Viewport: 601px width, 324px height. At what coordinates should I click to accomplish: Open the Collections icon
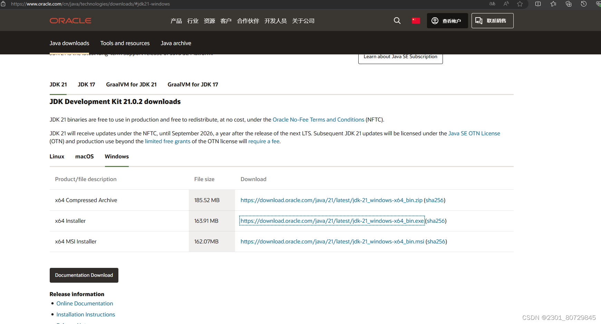click(568, 4)
